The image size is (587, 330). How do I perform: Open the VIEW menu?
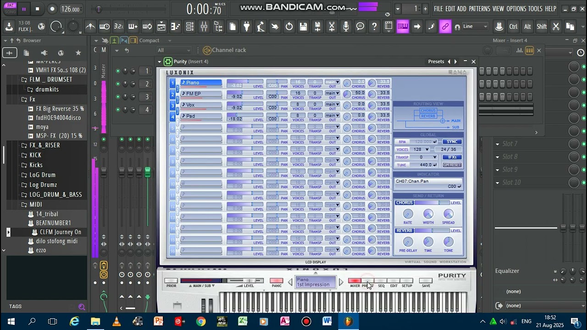(498, 9)
